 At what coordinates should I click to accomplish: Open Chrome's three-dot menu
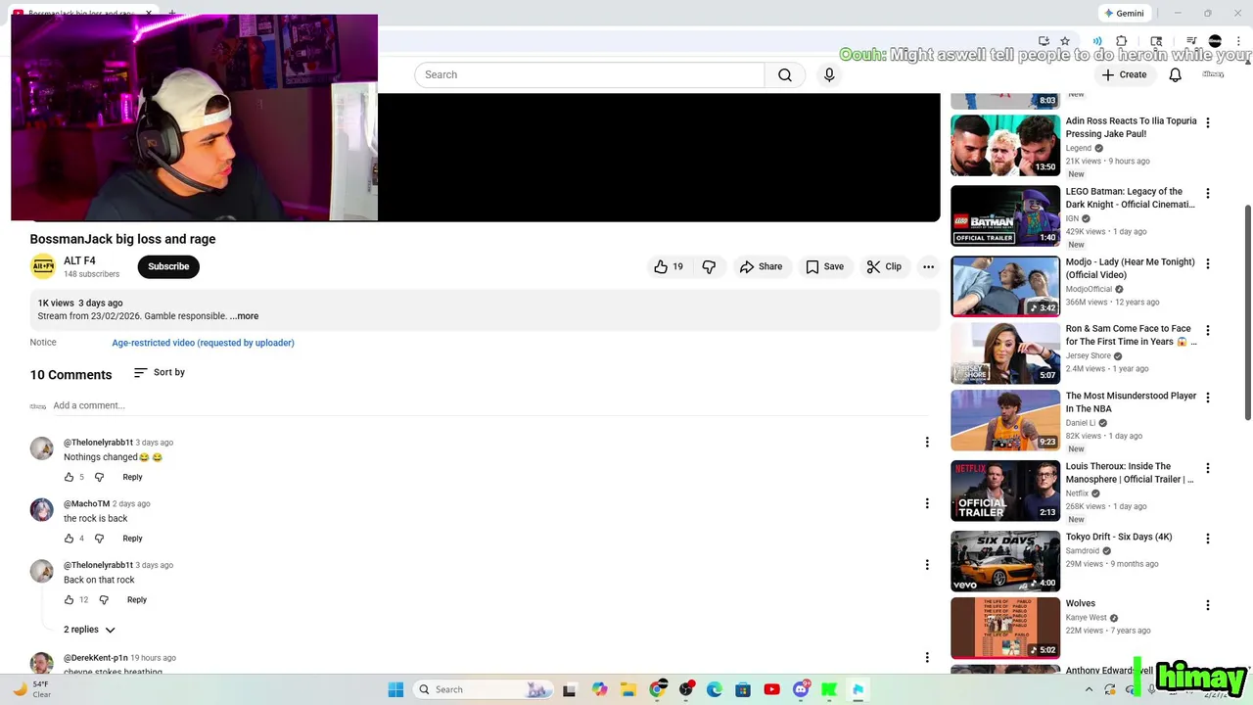click(x=1238, y=41)
